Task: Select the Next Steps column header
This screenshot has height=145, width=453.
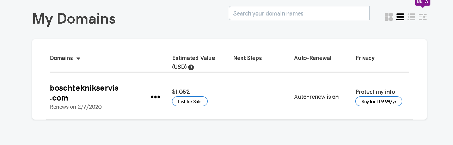Action: tap(247, 58)
